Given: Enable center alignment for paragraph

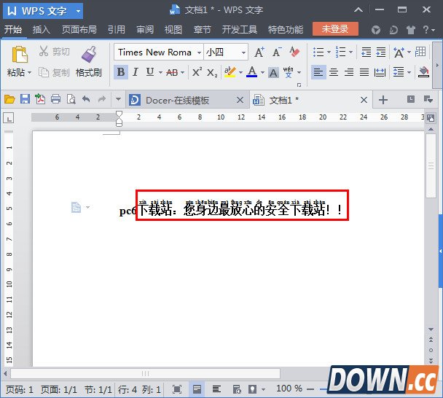Looking at the screenshot, I should coord(334,72).
